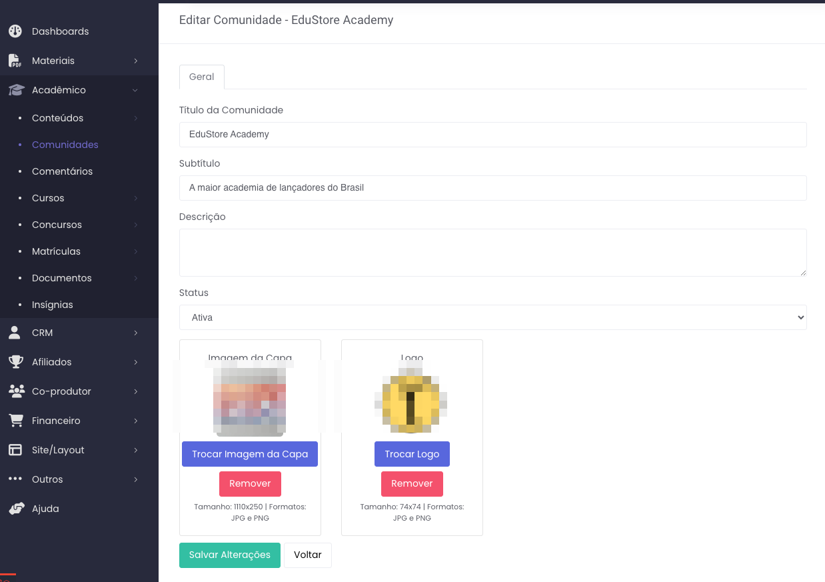
Task: Click the CRM person icon
Action: coord(15,333)
